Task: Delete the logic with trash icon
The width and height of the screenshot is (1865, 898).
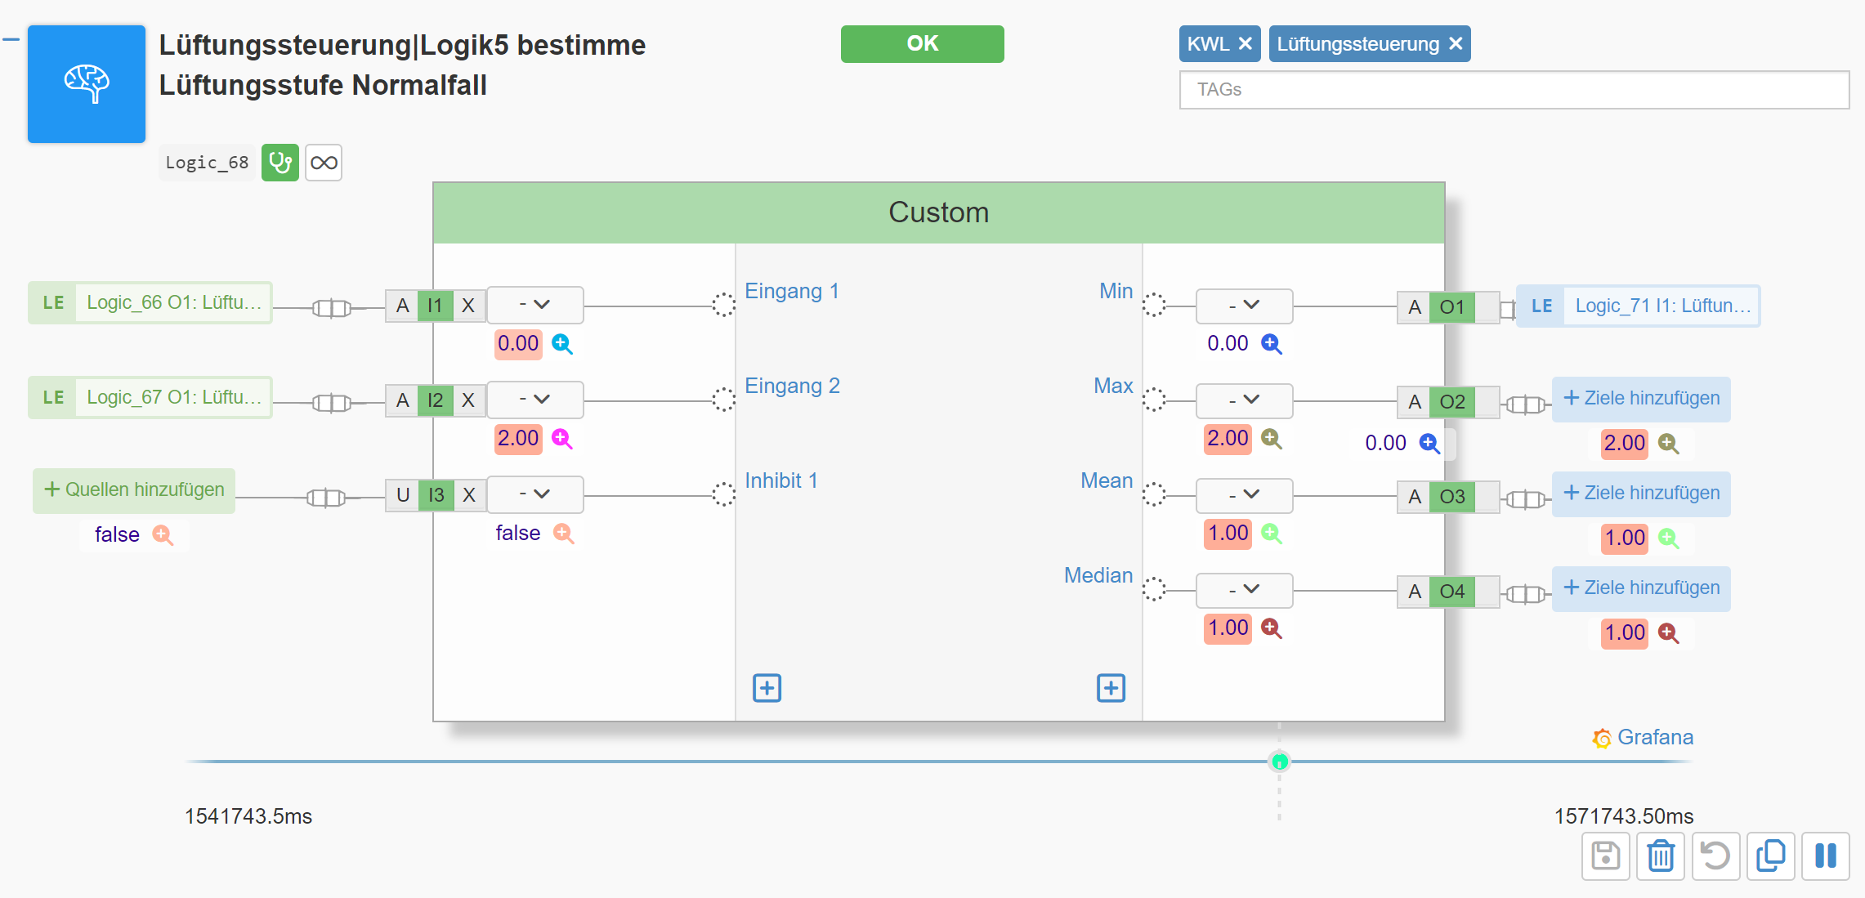Action: (x=1661, y=856)
